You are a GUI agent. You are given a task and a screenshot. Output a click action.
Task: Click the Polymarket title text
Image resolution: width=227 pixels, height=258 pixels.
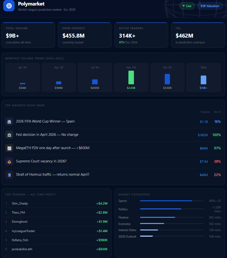click(x=31, y=4)
